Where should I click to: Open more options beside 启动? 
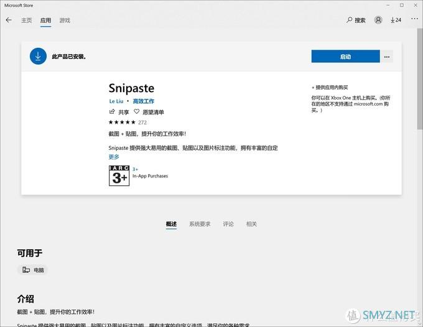pyautogui.click(x=387, y=57)
